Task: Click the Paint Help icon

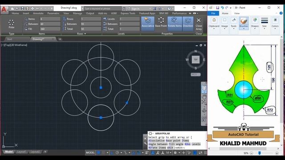Action: pyautogui.click(x=281, y=13)
